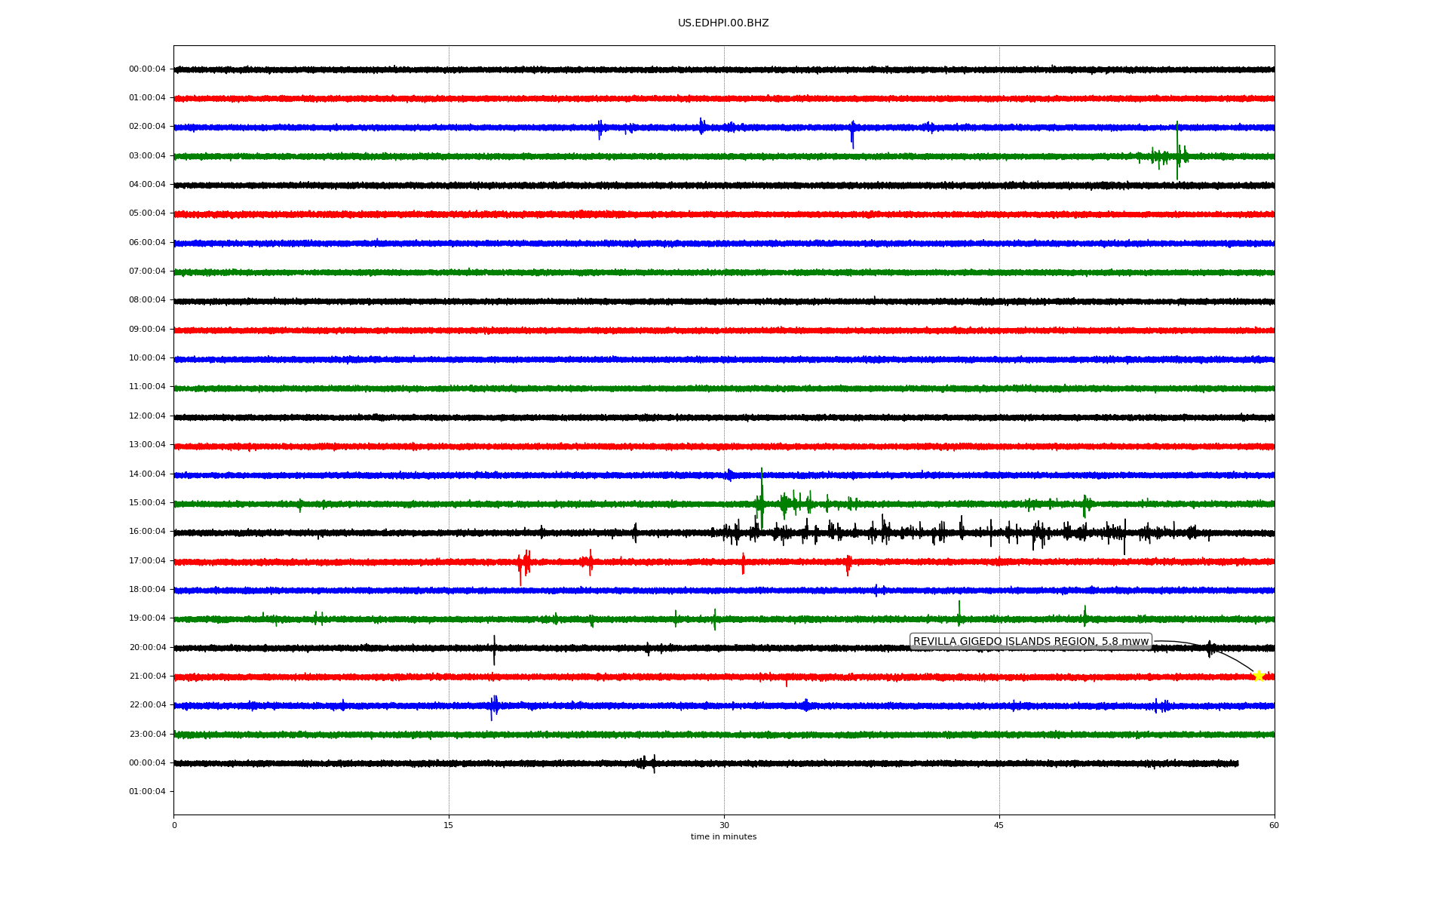The height and width of the screenshot is (905, 1448).
Task: Click the large green spike in the 03:00:04 trace
Action: (1176, 151)
